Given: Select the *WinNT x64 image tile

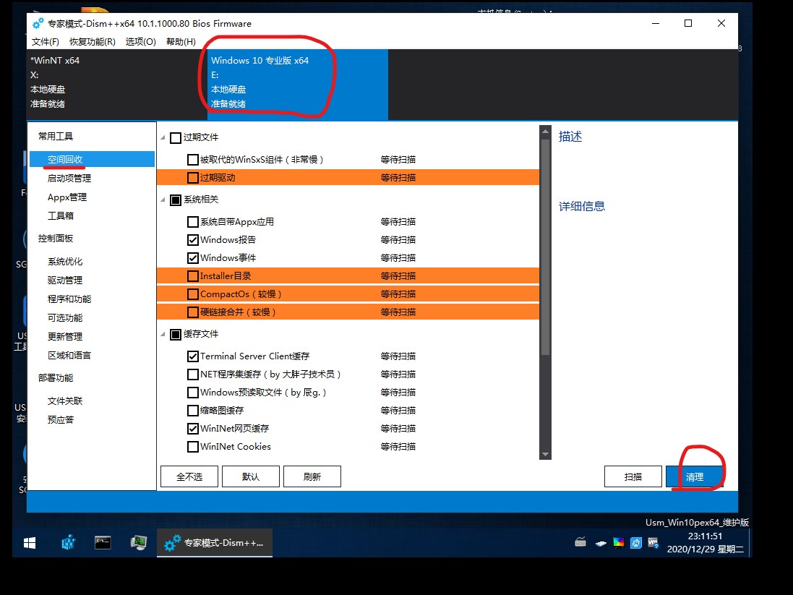Looking at the screenshot, I should [x=117, y=85].
